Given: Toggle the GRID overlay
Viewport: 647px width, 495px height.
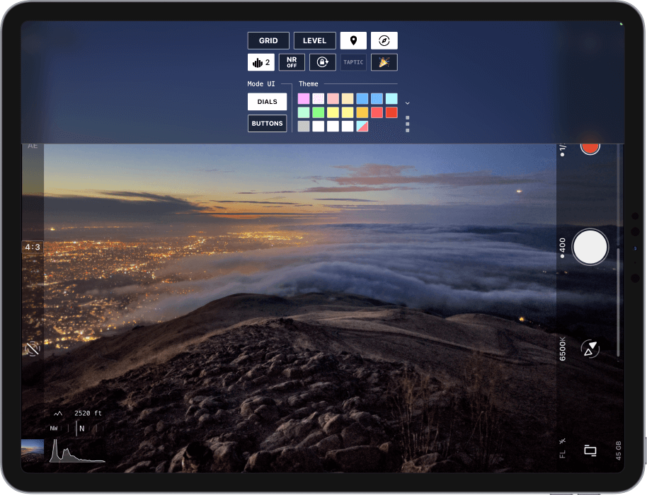Looking at the screenshot, I should 268,40.
